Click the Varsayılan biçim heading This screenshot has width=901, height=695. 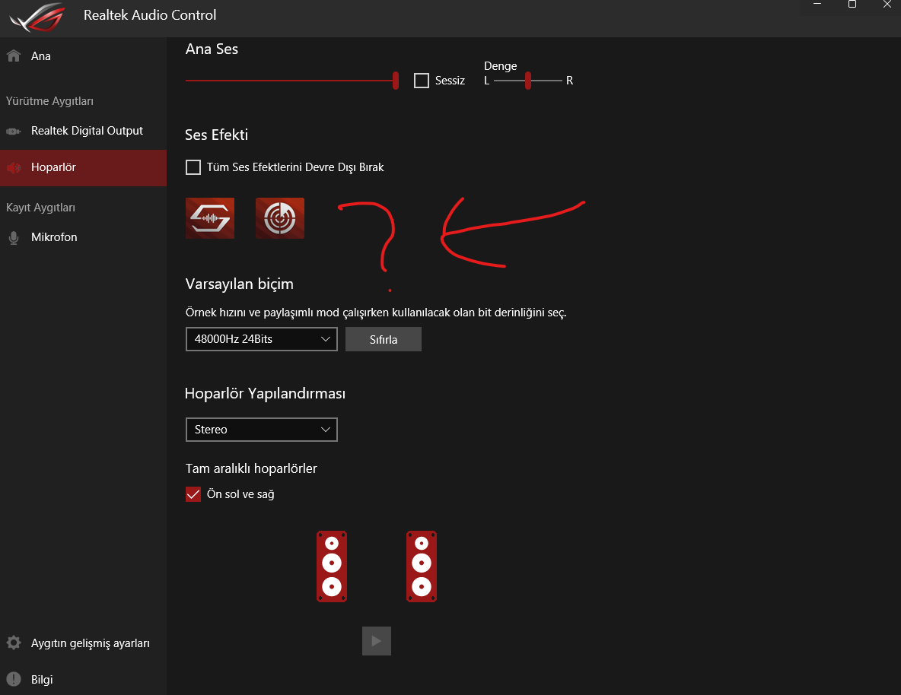(239, 284)
